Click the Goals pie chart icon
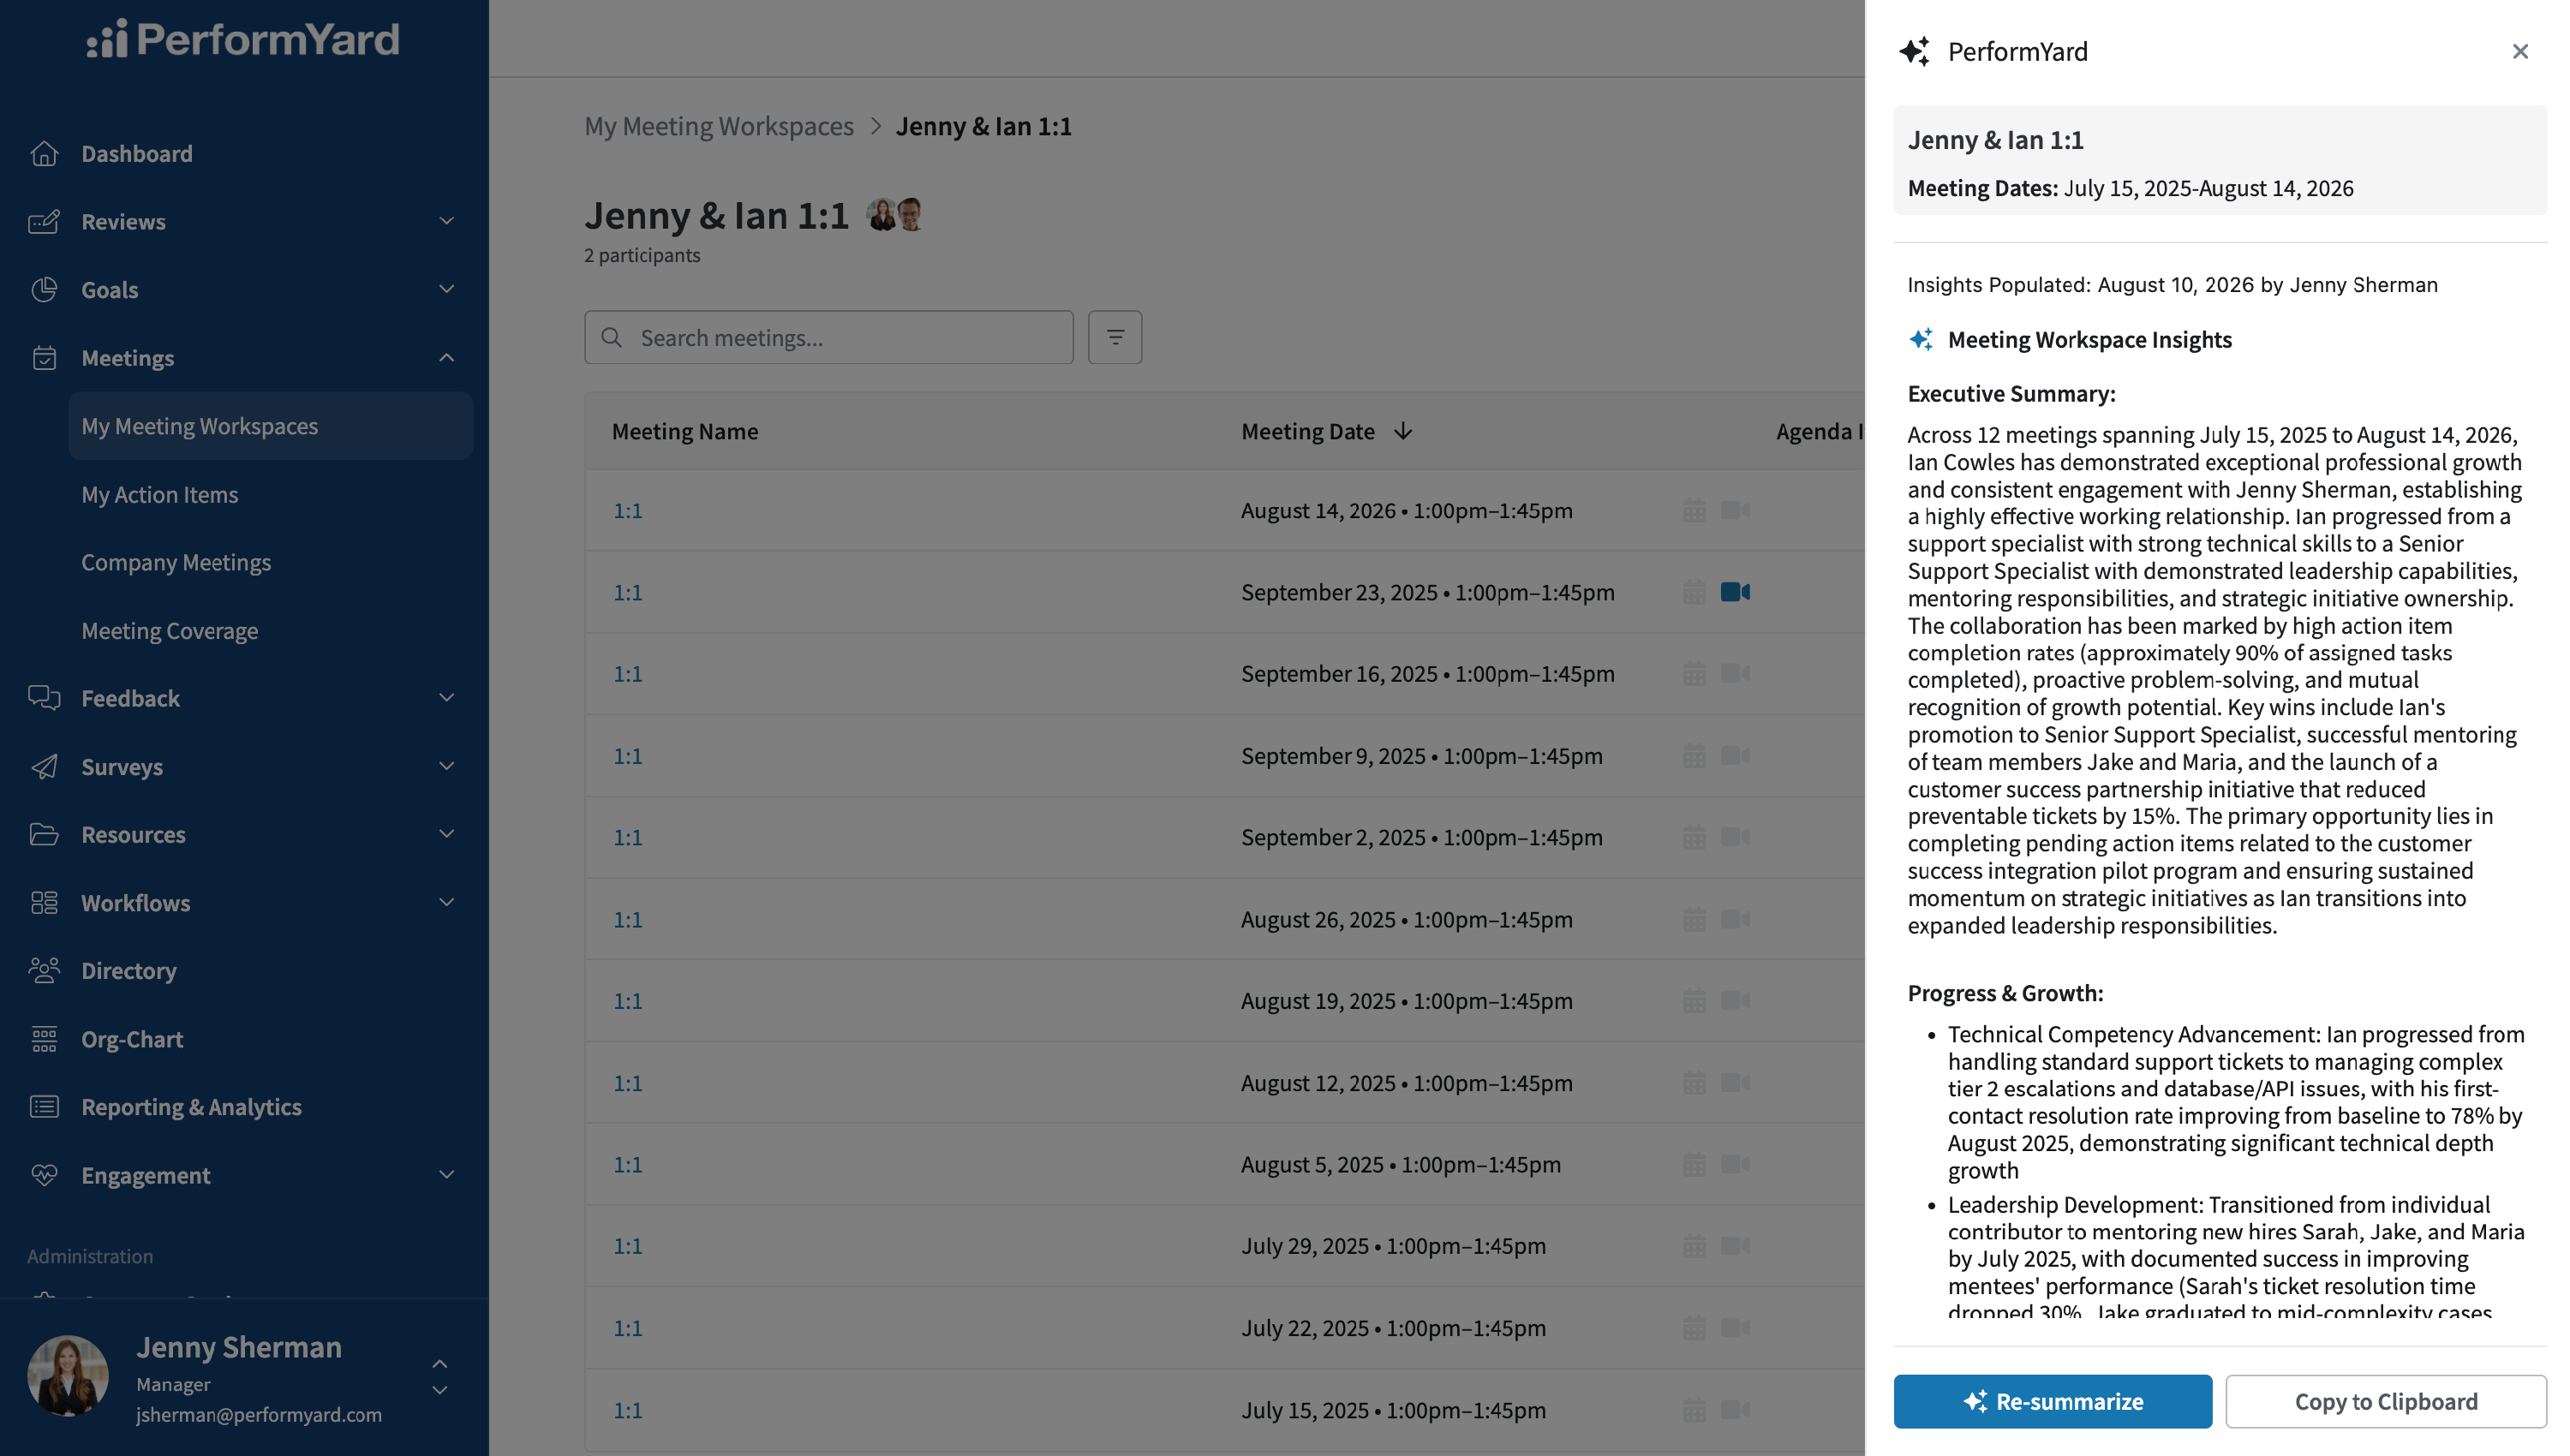2570x1456 pixels. click(44, 289)
